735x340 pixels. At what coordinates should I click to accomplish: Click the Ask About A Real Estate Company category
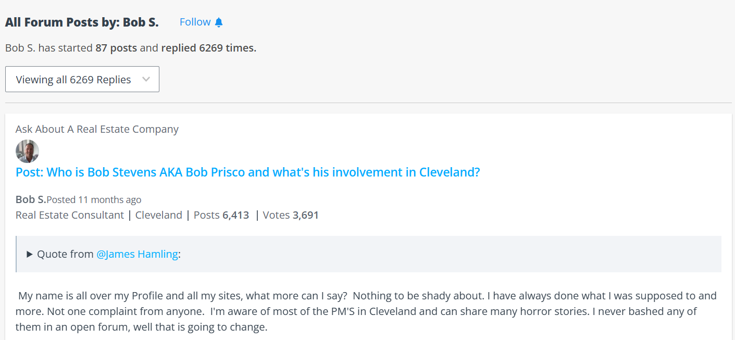[97, 129]
